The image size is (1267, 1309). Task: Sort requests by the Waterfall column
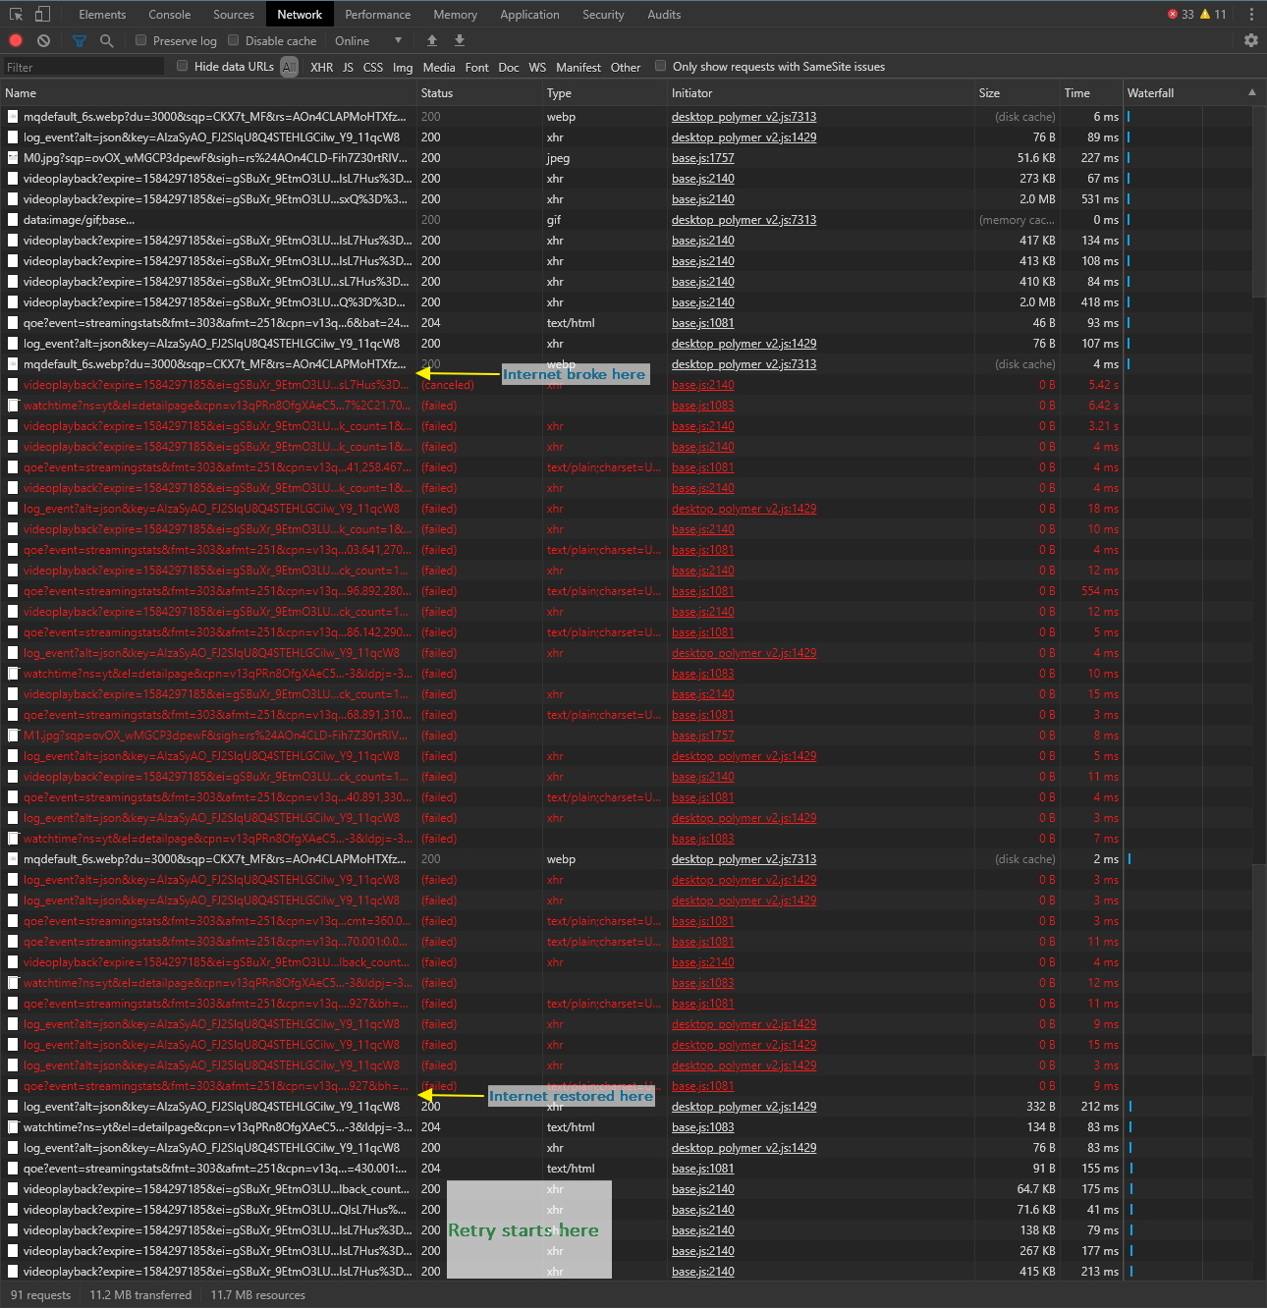pos(1152,92)
